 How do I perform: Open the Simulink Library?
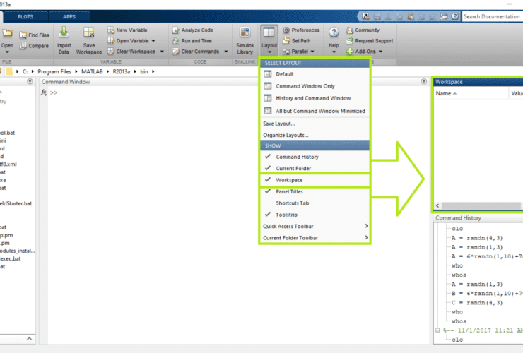(x=245, y=41)
